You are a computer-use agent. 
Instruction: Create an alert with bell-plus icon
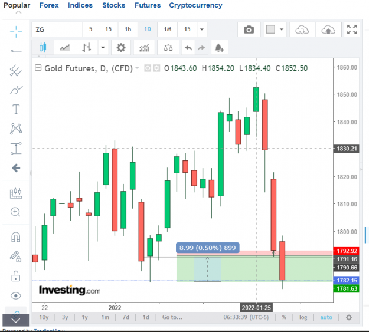click(219, 48)
